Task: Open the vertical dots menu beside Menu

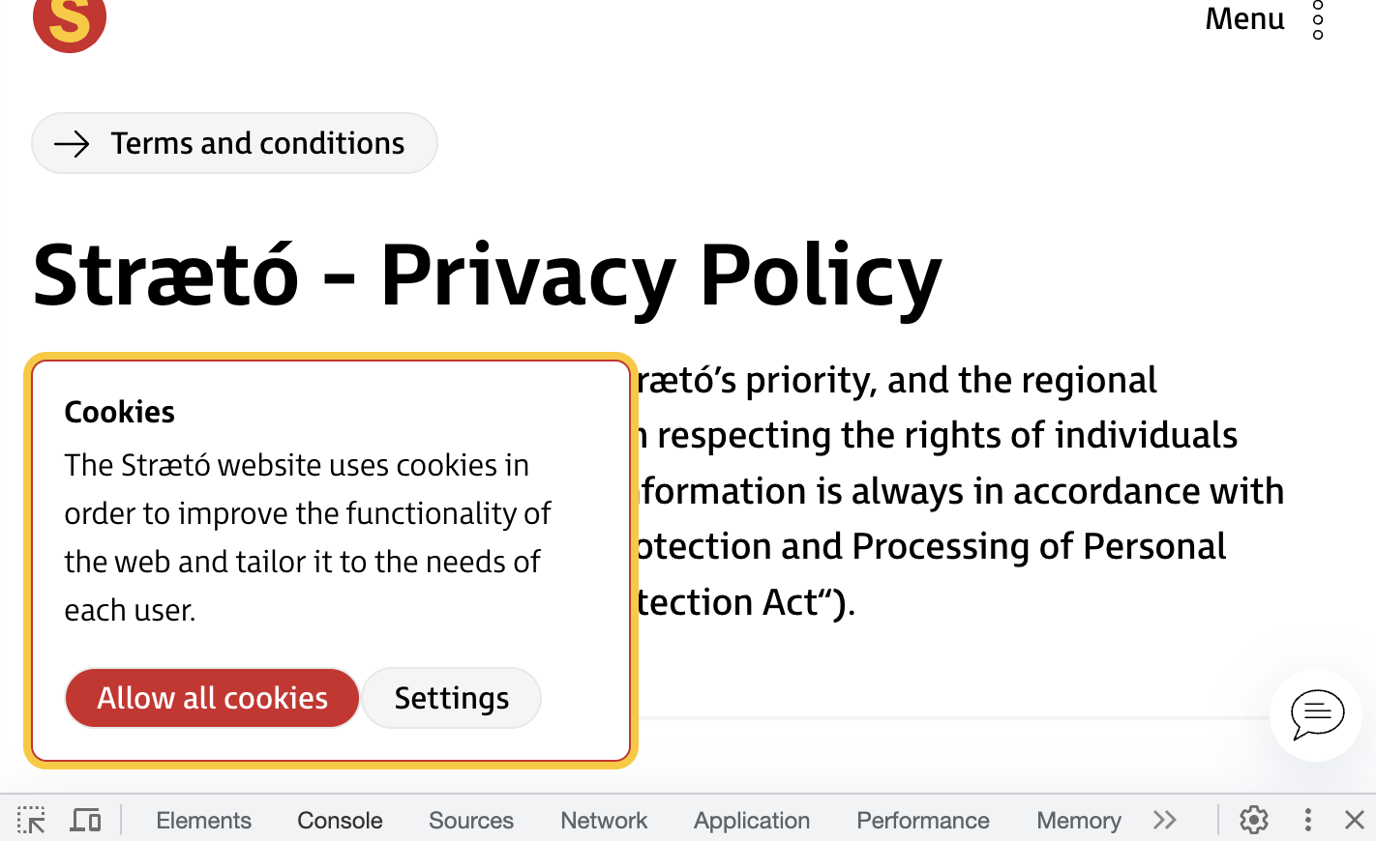Action: click(x=1317, y=20)
